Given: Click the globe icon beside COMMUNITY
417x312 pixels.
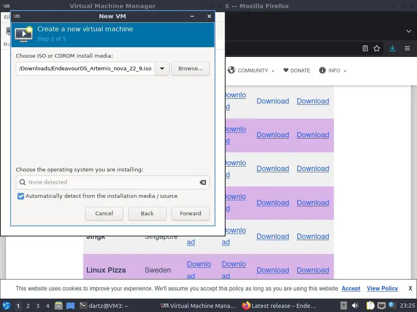Looking at the screenshot, I should (231, 70).
